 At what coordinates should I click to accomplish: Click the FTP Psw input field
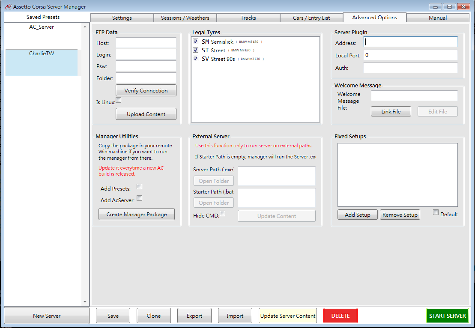coord(146,66)
